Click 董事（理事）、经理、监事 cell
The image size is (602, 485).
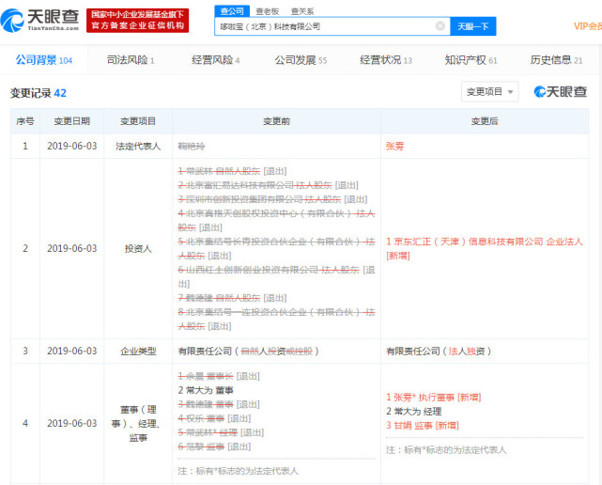click(138, 424)
